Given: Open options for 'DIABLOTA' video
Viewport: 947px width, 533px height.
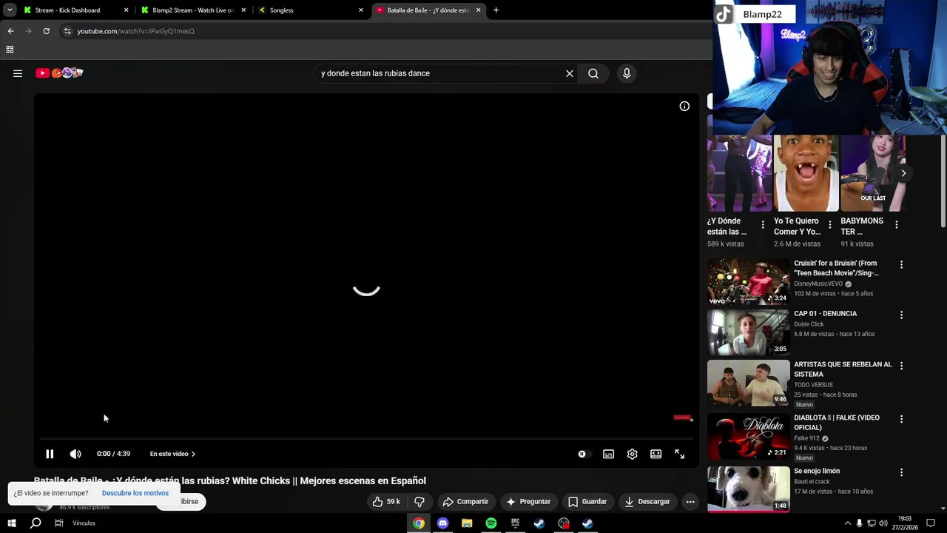Looking at the screenshot, I should (901, 419).
